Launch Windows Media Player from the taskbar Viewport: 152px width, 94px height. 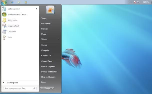tap(26, 2)
